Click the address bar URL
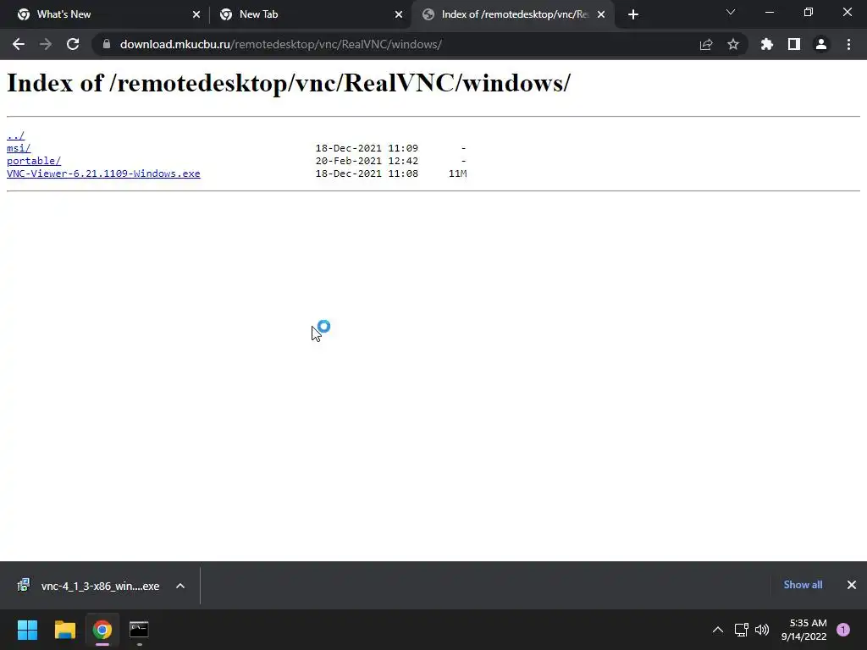This screenshot has height=650, width=867. click(281, 44)
